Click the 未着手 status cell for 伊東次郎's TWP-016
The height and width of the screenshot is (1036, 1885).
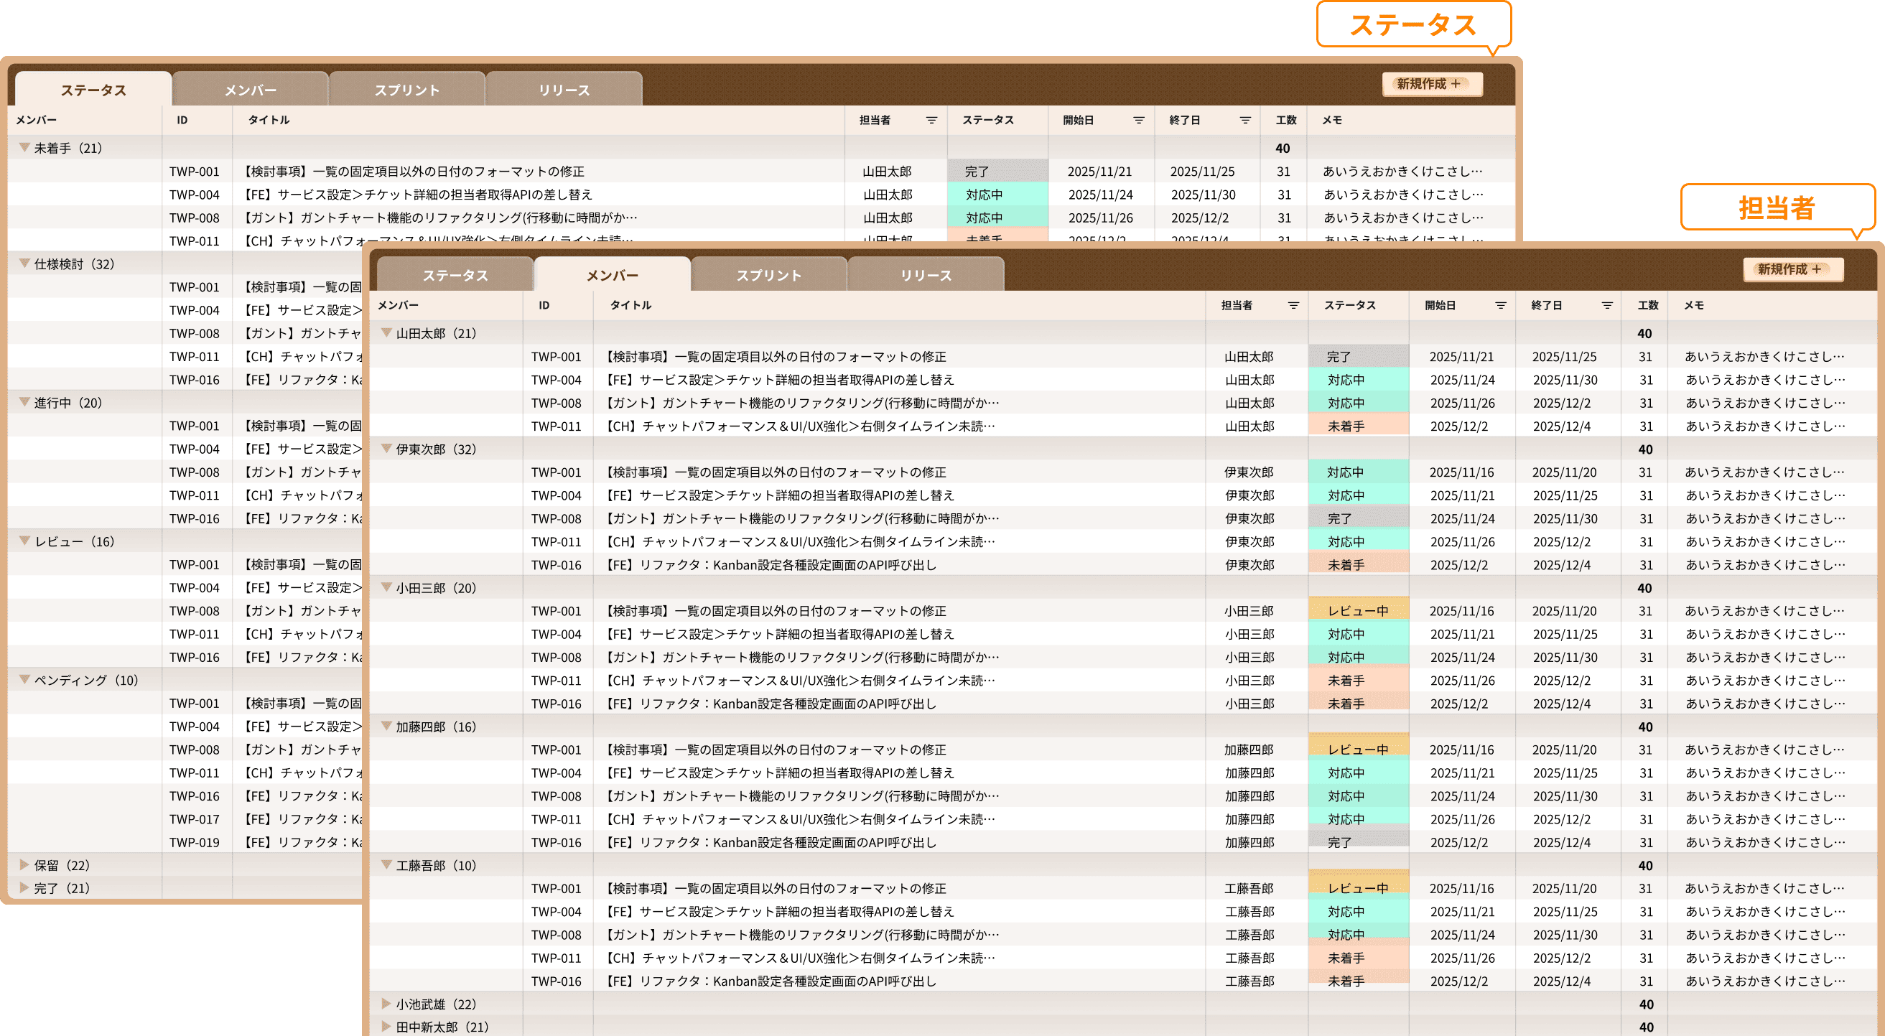pyautogui.click(x=1357, y=565)
